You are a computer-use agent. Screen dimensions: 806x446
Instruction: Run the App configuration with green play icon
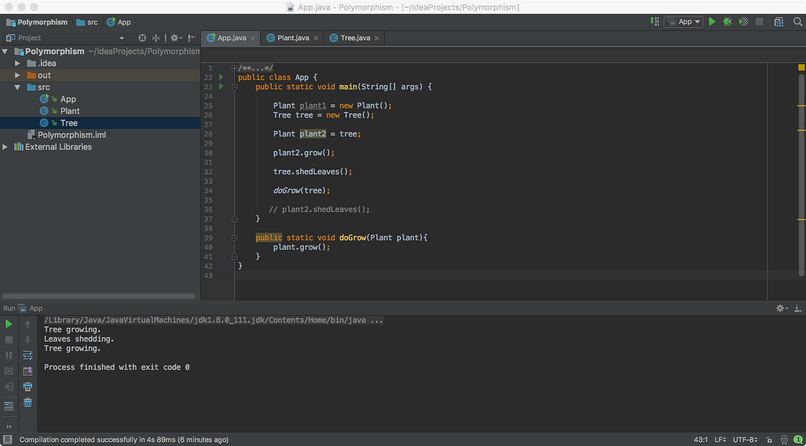pos(712,21)
